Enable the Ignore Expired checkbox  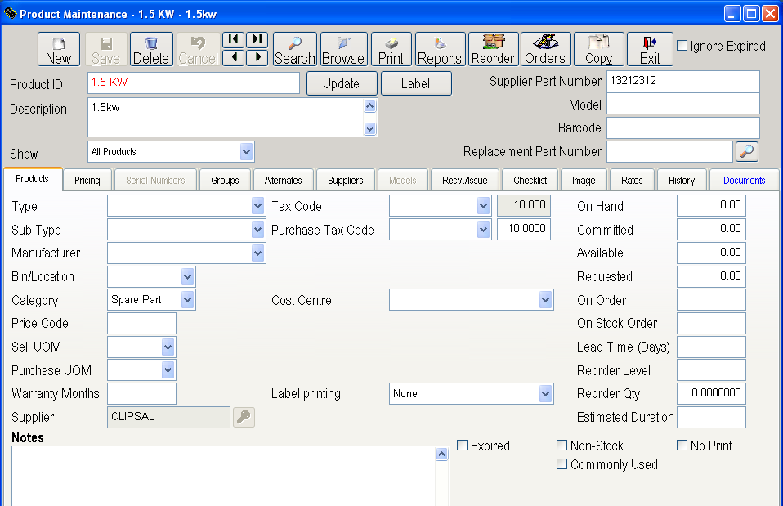coord(682,46)
